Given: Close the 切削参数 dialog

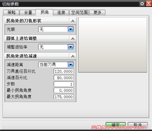Looking at the screenshot, I should pos(148,3).
